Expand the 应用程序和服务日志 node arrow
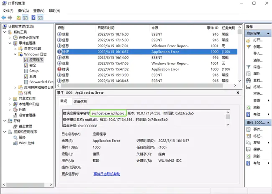Screen dimensions: 272x194 coord(15,87)
